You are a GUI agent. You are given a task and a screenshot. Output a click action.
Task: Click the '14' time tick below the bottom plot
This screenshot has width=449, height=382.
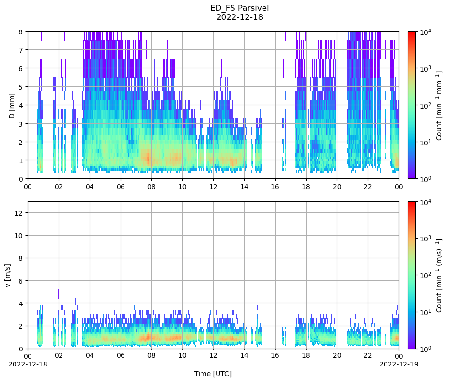pos(244,356)
